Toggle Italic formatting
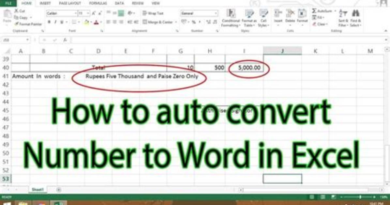 point(55,22)
